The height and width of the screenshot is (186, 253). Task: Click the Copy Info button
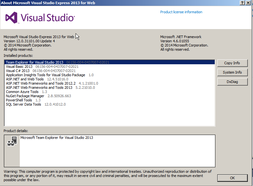[232, 63]
